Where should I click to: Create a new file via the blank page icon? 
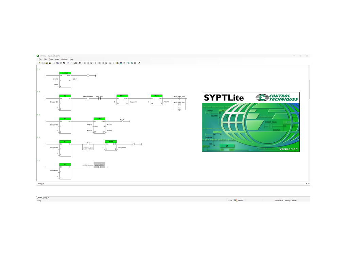43,63
